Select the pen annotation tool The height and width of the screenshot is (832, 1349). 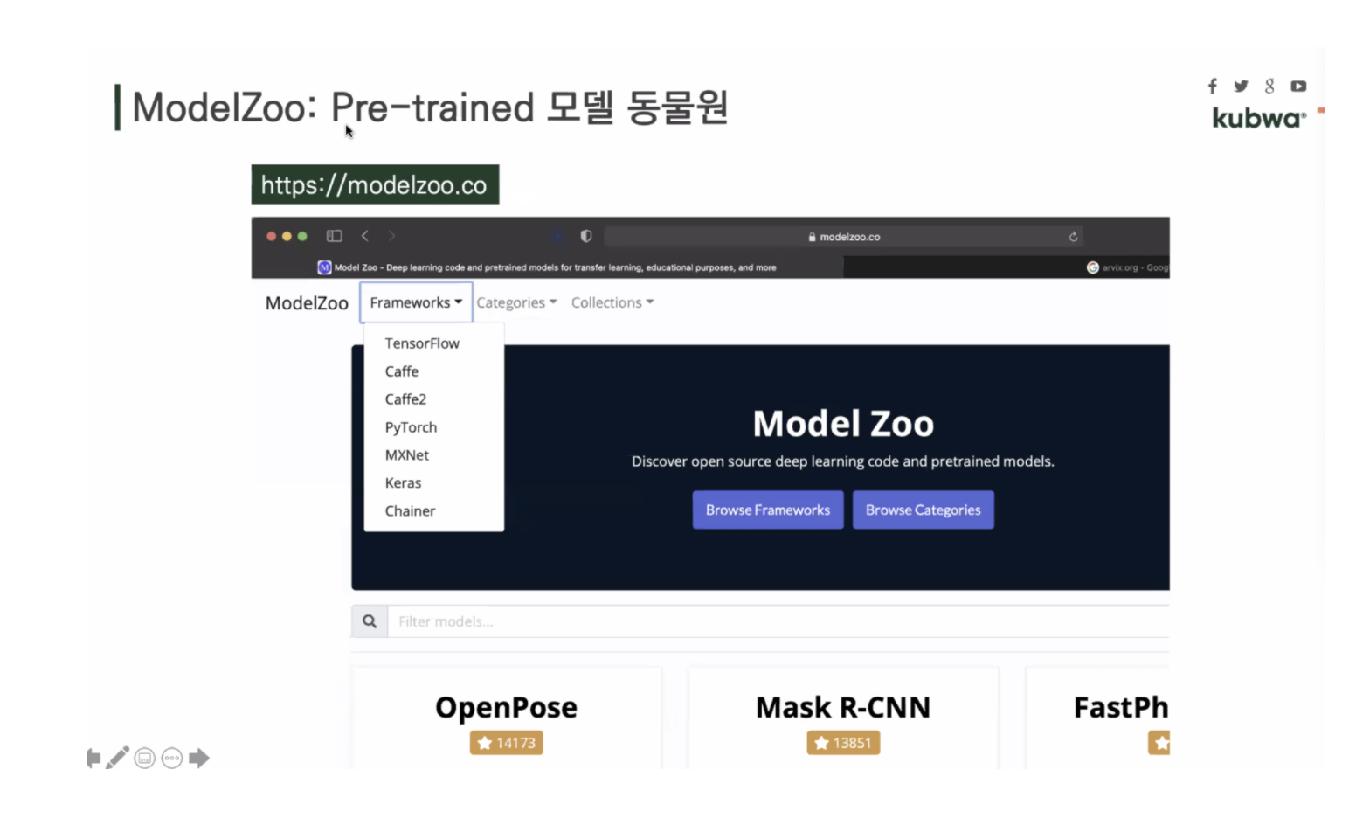point(118,758)
